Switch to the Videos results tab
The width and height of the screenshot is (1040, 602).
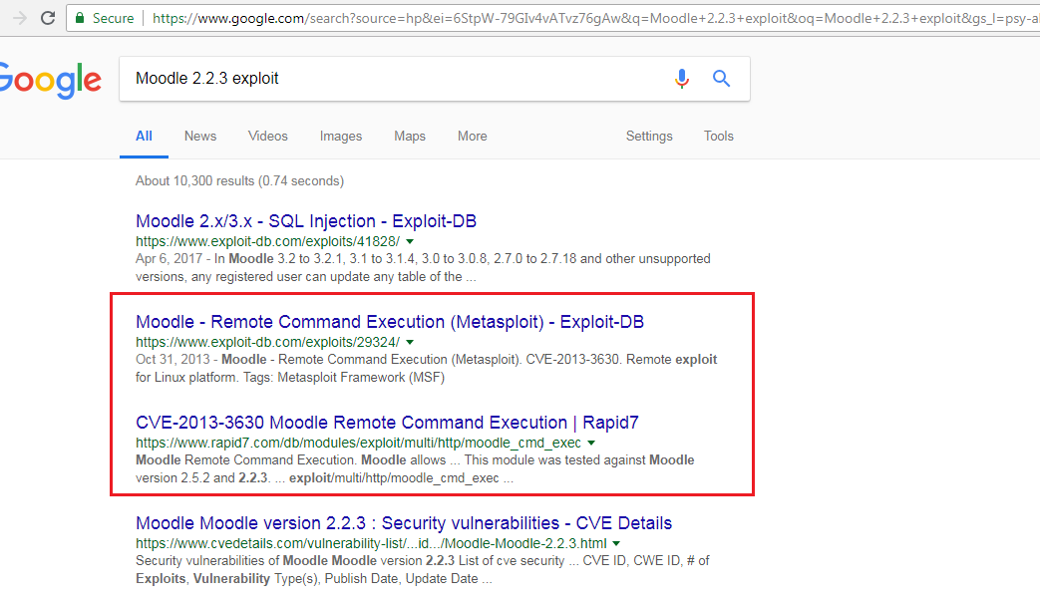267,137
